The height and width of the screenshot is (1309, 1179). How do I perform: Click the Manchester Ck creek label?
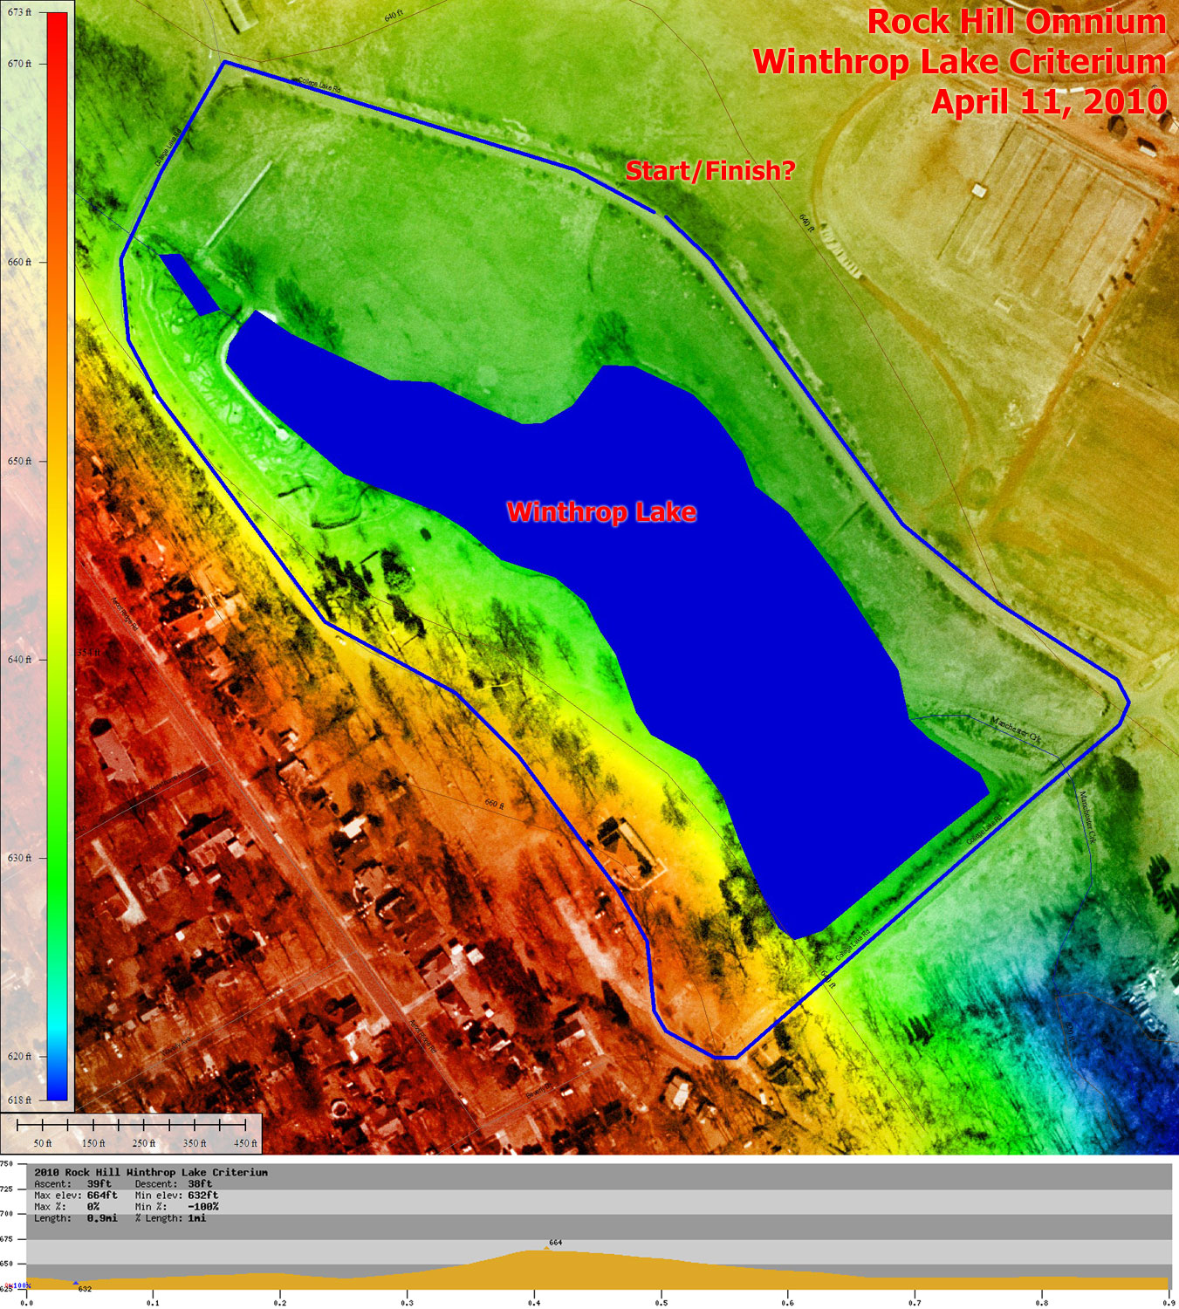coord(1017,730)
